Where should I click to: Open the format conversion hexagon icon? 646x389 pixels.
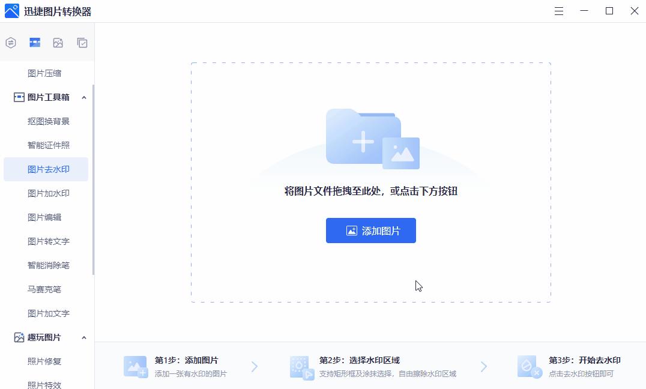pyautogui.click(x=10, y=42)
